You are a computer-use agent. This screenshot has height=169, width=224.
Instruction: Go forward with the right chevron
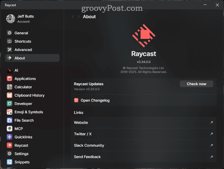(78, 17)
